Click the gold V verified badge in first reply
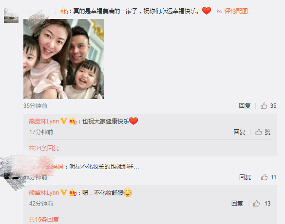Viewport: 285px width, 224px height. point(64,121)
